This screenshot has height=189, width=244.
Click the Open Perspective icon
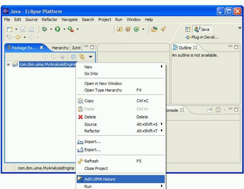(x=188, y=29)
